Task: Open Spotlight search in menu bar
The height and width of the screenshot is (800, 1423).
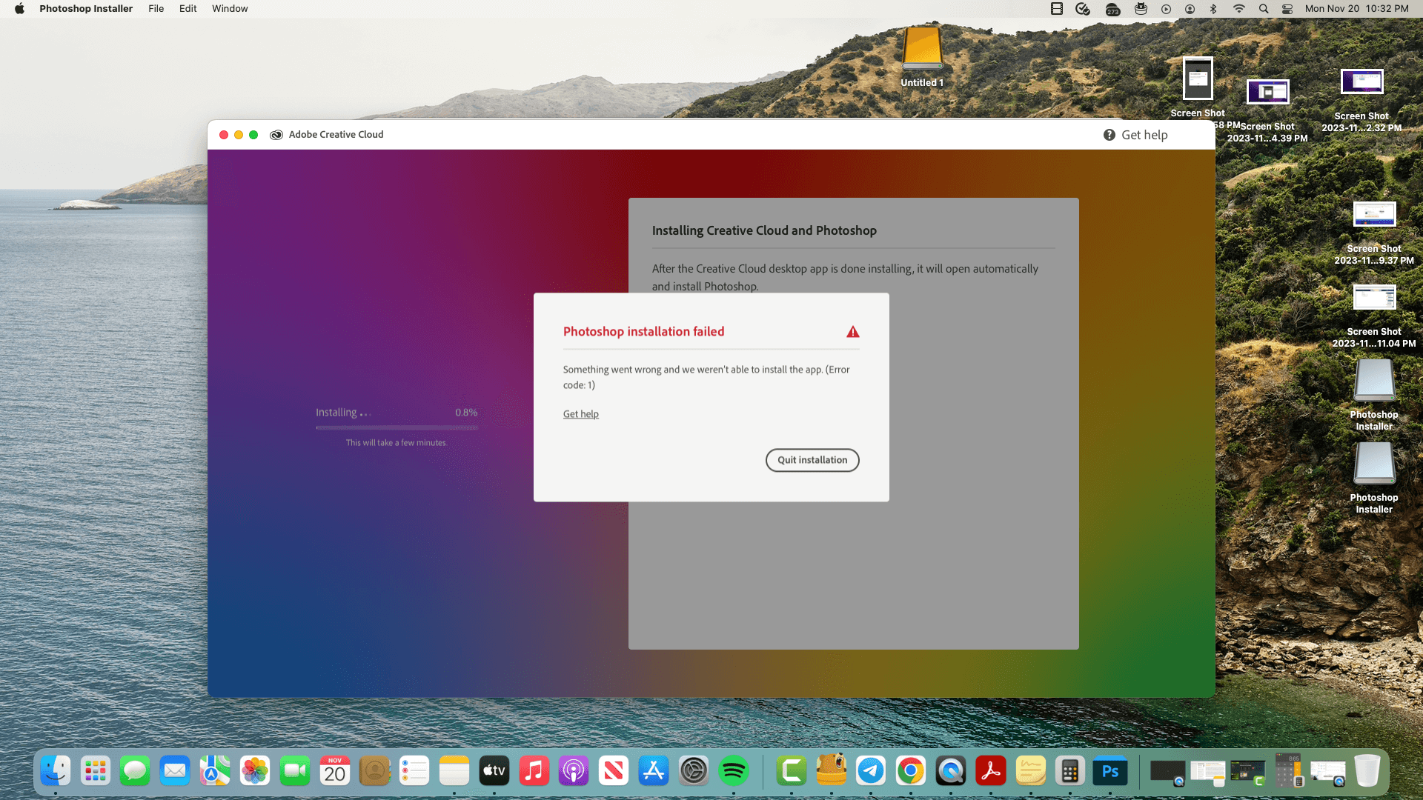Action: pyautogui.click(x=1264, y=9)
